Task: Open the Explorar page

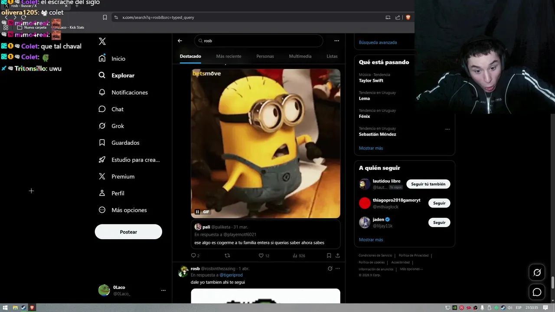Action: coord(117,75)
